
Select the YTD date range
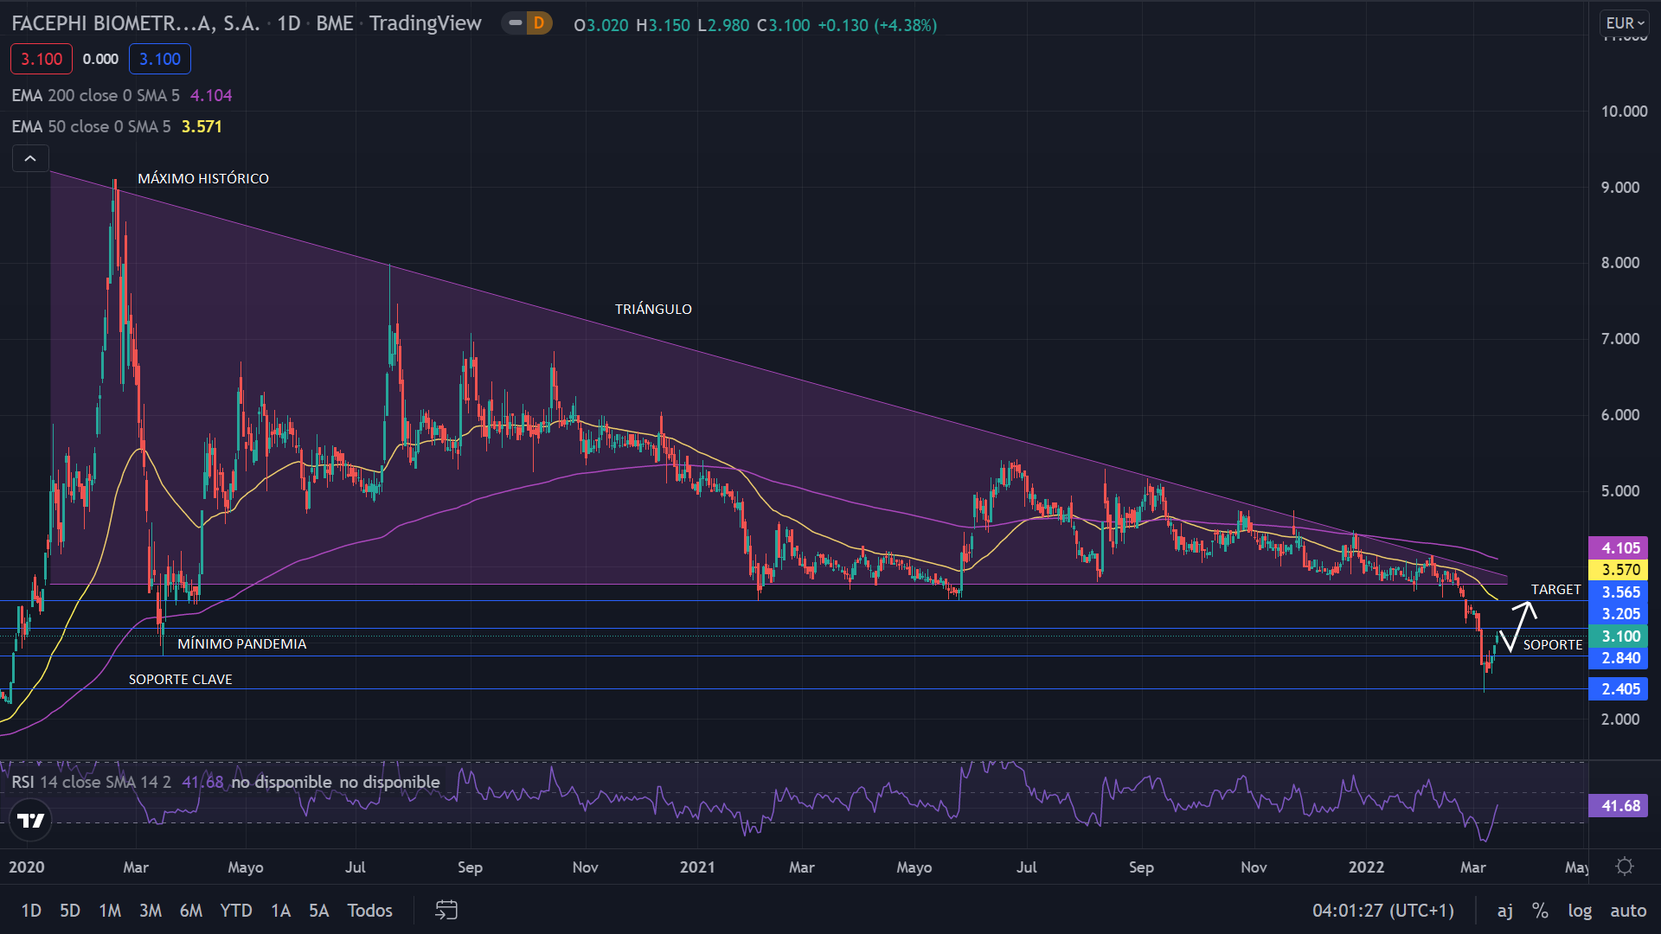(235, 910)
